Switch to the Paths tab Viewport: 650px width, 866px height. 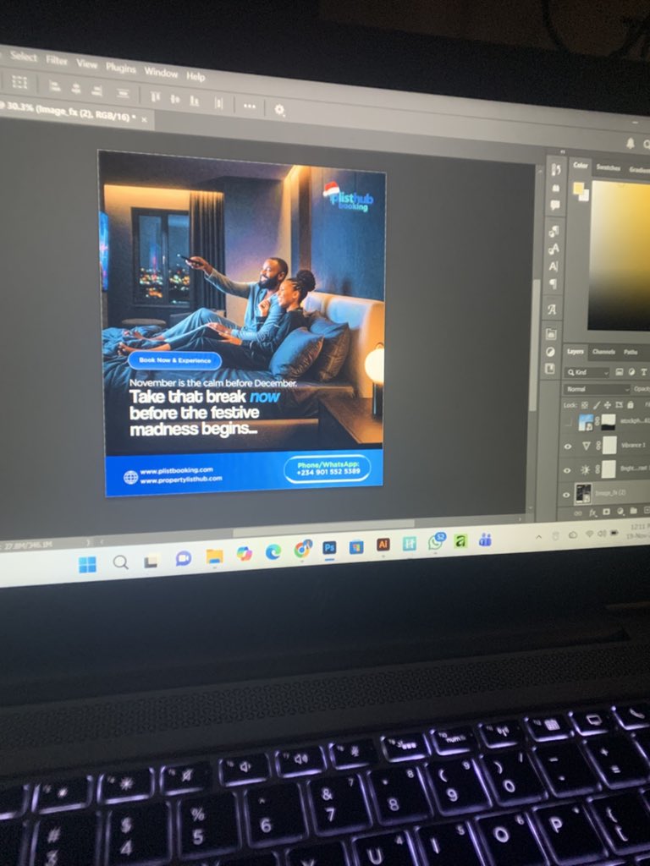pos(630,353)
